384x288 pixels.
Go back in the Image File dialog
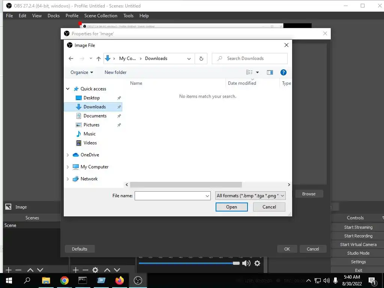[x=71, y=58]
